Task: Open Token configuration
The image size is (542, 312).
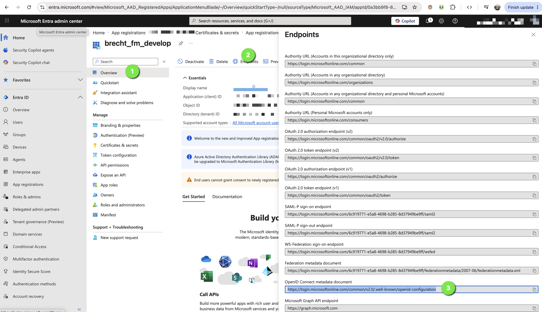Action: (x=118, y=155)
